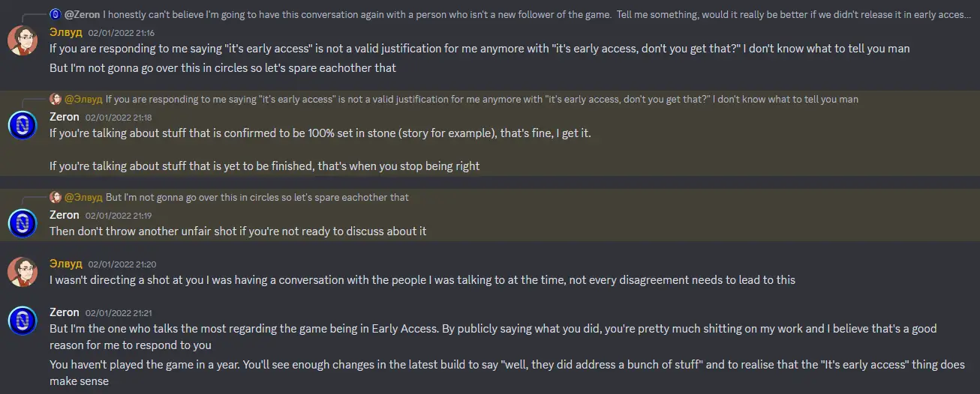Jump to replied message "I honestly can't believe"
The width and height of the screenshot is (980, 394).
click(x=525, y=14)
